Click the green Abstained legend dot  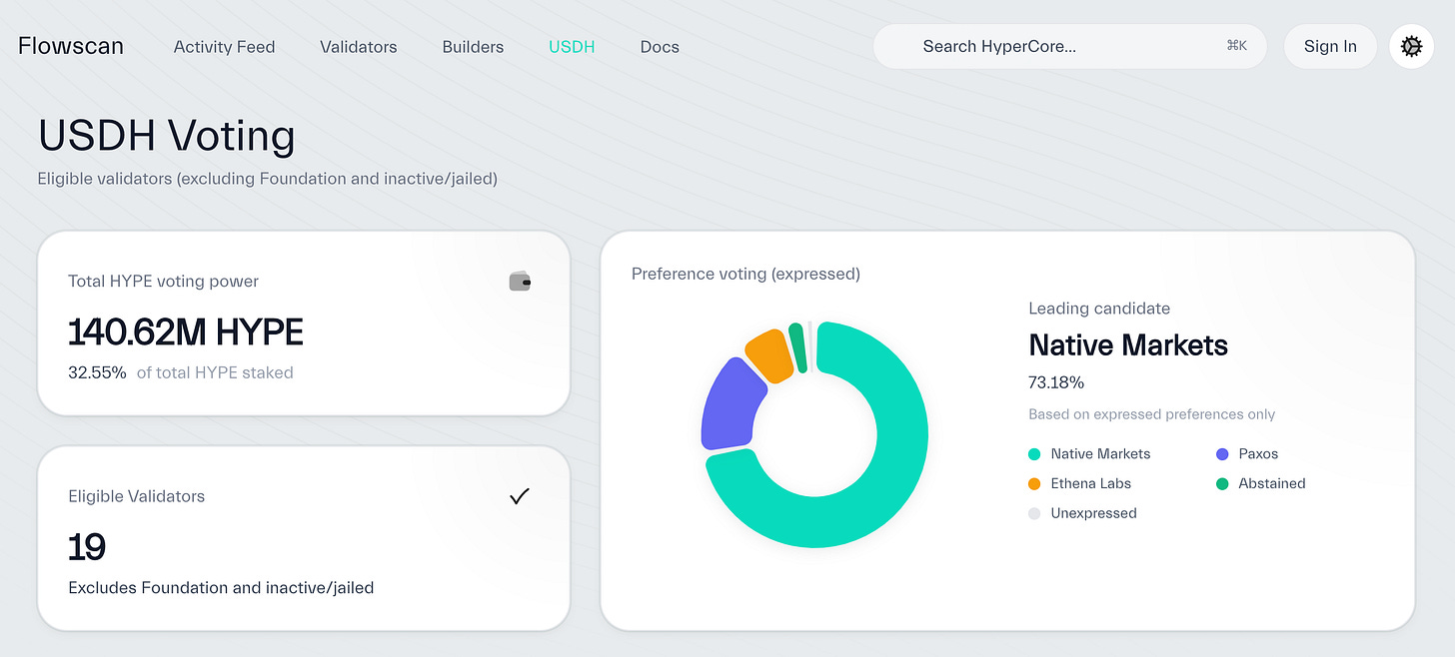click(1222, 484)
